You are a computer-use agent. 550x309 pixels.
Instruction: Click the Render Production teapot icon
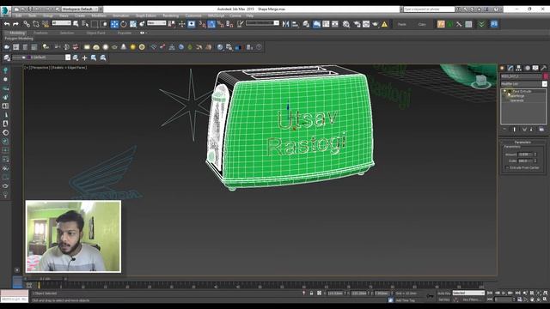click(x=376, y=24)
